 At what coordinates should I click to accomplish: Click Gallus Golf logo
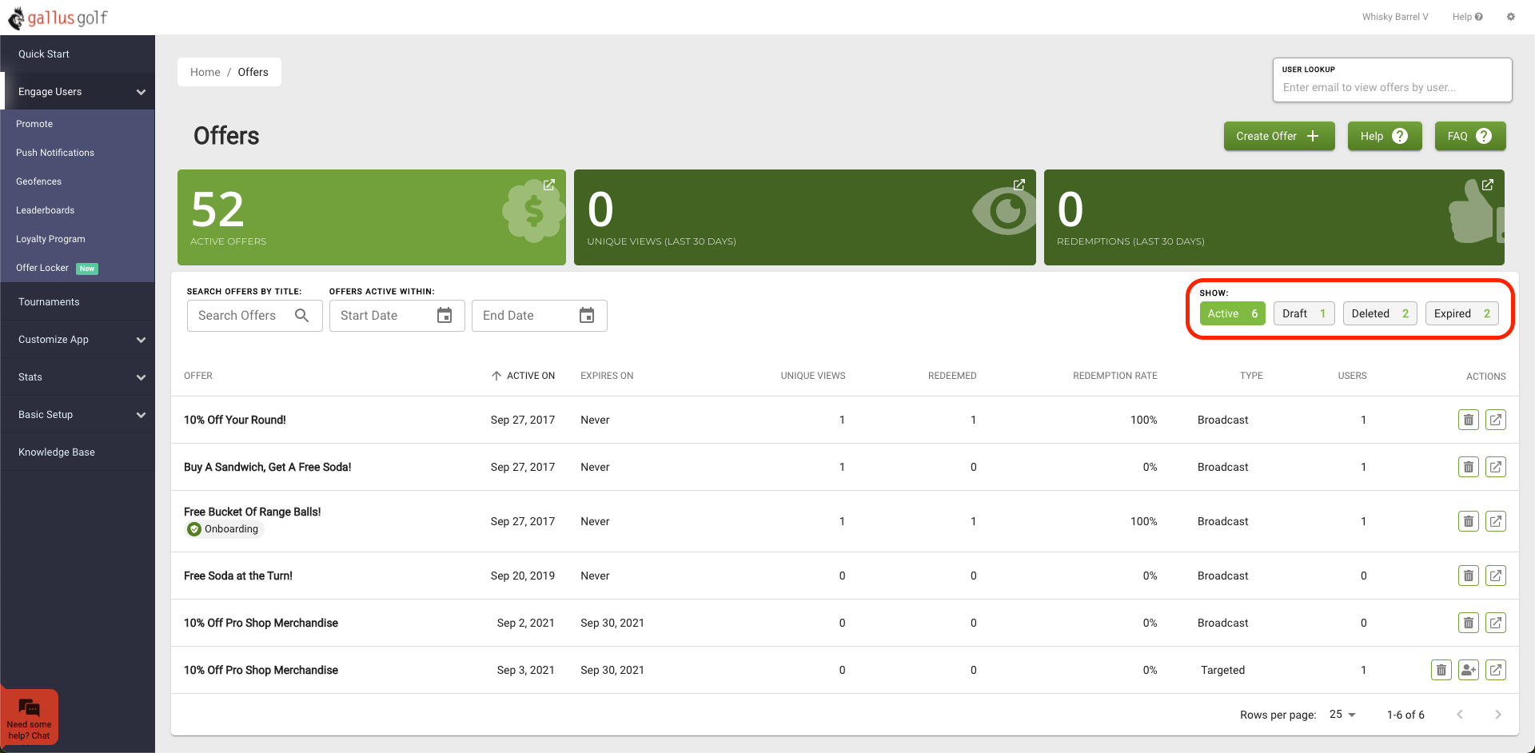58,18
